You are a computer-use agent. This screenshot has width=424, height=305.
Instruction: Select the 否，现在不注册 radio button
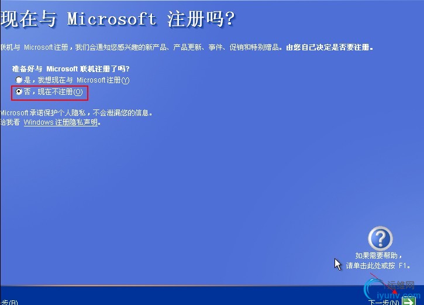point(19,92)
